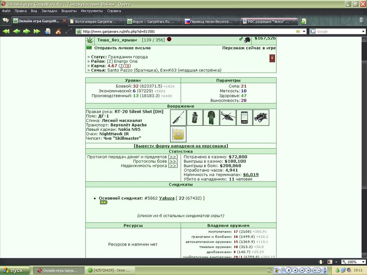Click the wand tool icon beside home
The height and width of the screenshot is (275, 367).
coord(69,31)
